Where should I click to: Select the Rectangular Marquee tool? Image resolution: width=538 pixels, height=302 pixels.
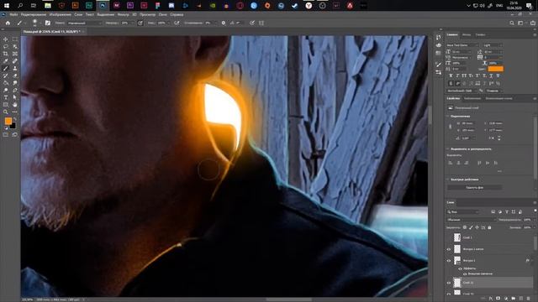[x=15, y=39]
